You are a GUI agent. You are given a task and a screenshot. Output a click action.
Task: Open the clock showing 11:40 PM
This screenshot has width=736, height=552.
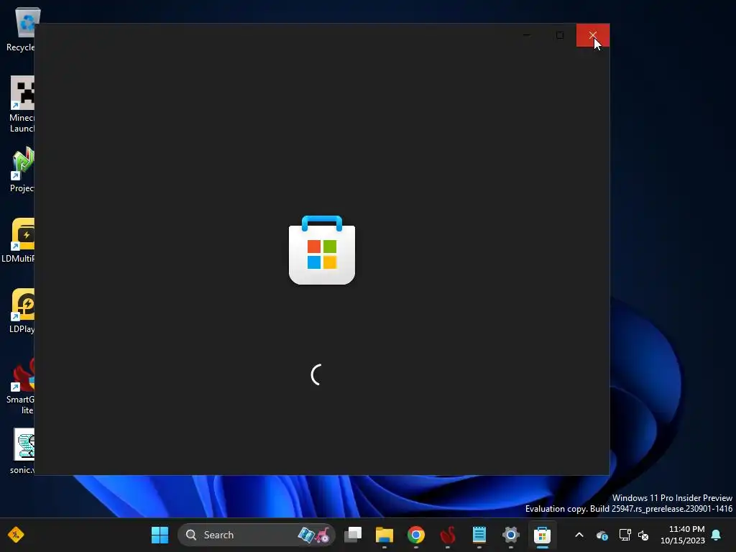click(683, 535)
